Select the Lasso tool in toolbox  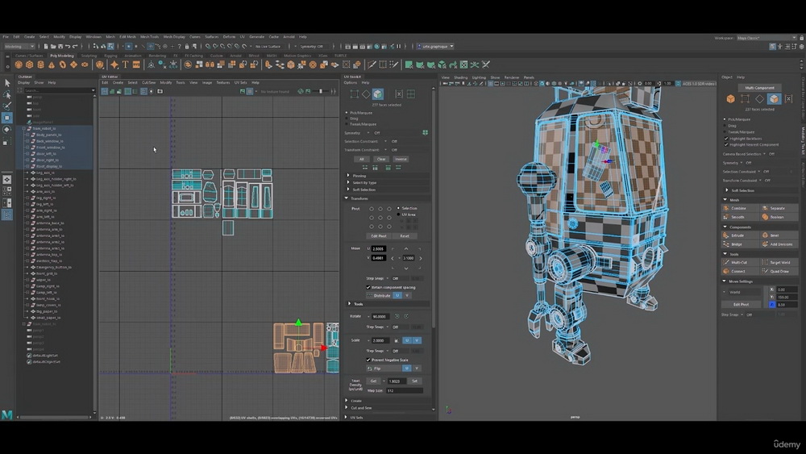click(7, 94)
